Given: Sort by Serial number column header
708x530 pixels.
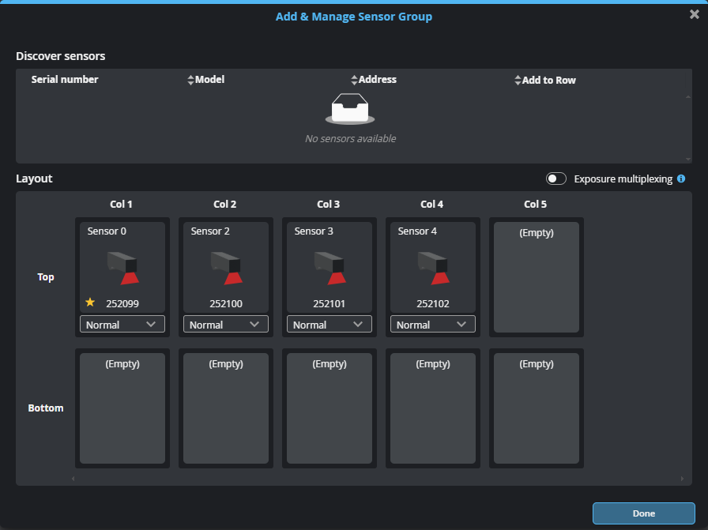Looking at the screenshot, I should pyautogui.click(x=65, y=80).
